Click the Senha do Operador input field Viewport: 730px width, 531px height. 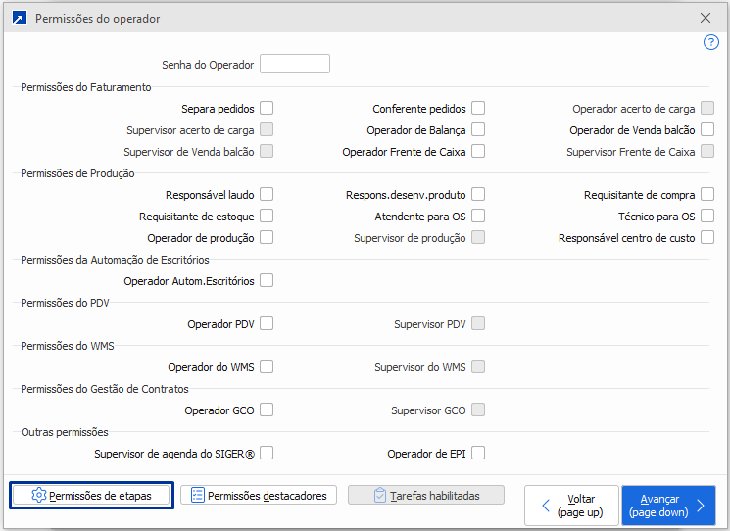tap(295, 65)
